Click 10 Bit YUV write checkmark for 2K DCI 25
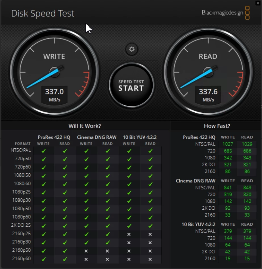 tap(129, 226)
